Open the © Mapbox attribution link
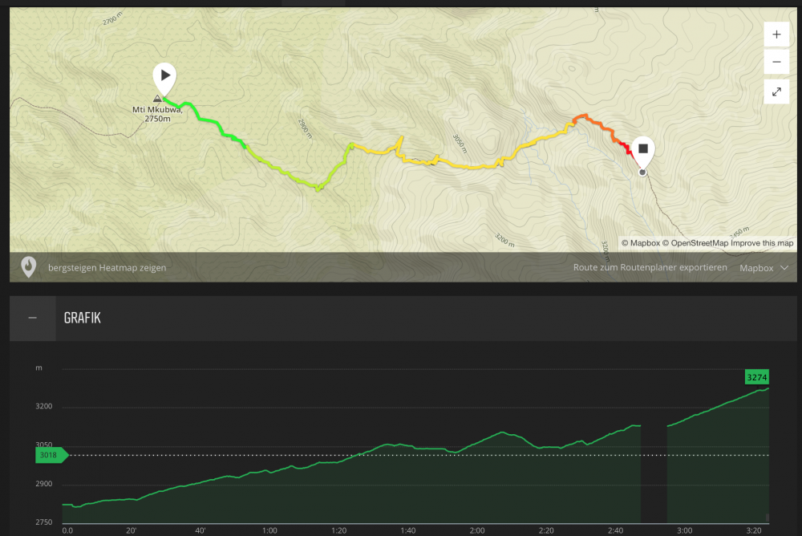 tap(640, 243)
